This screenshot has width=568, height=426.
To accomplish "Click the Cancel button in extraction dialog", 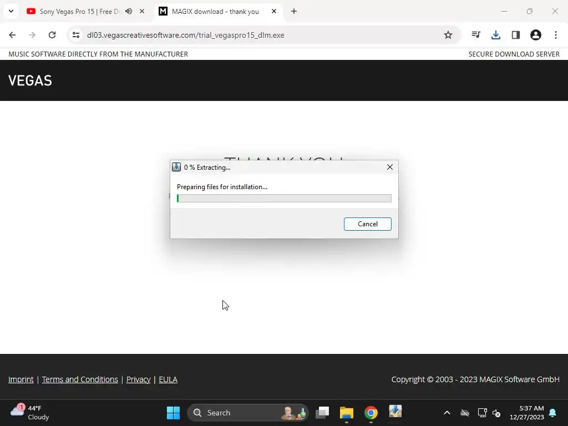I will 367,224.
